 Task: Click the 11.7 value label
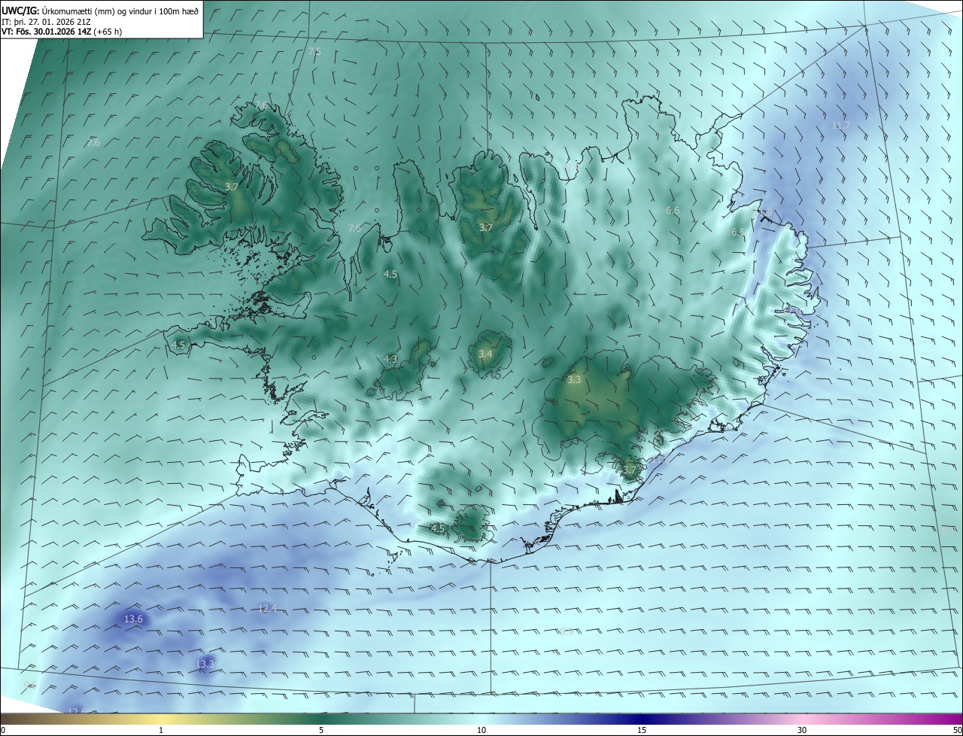tap(841, 125)
